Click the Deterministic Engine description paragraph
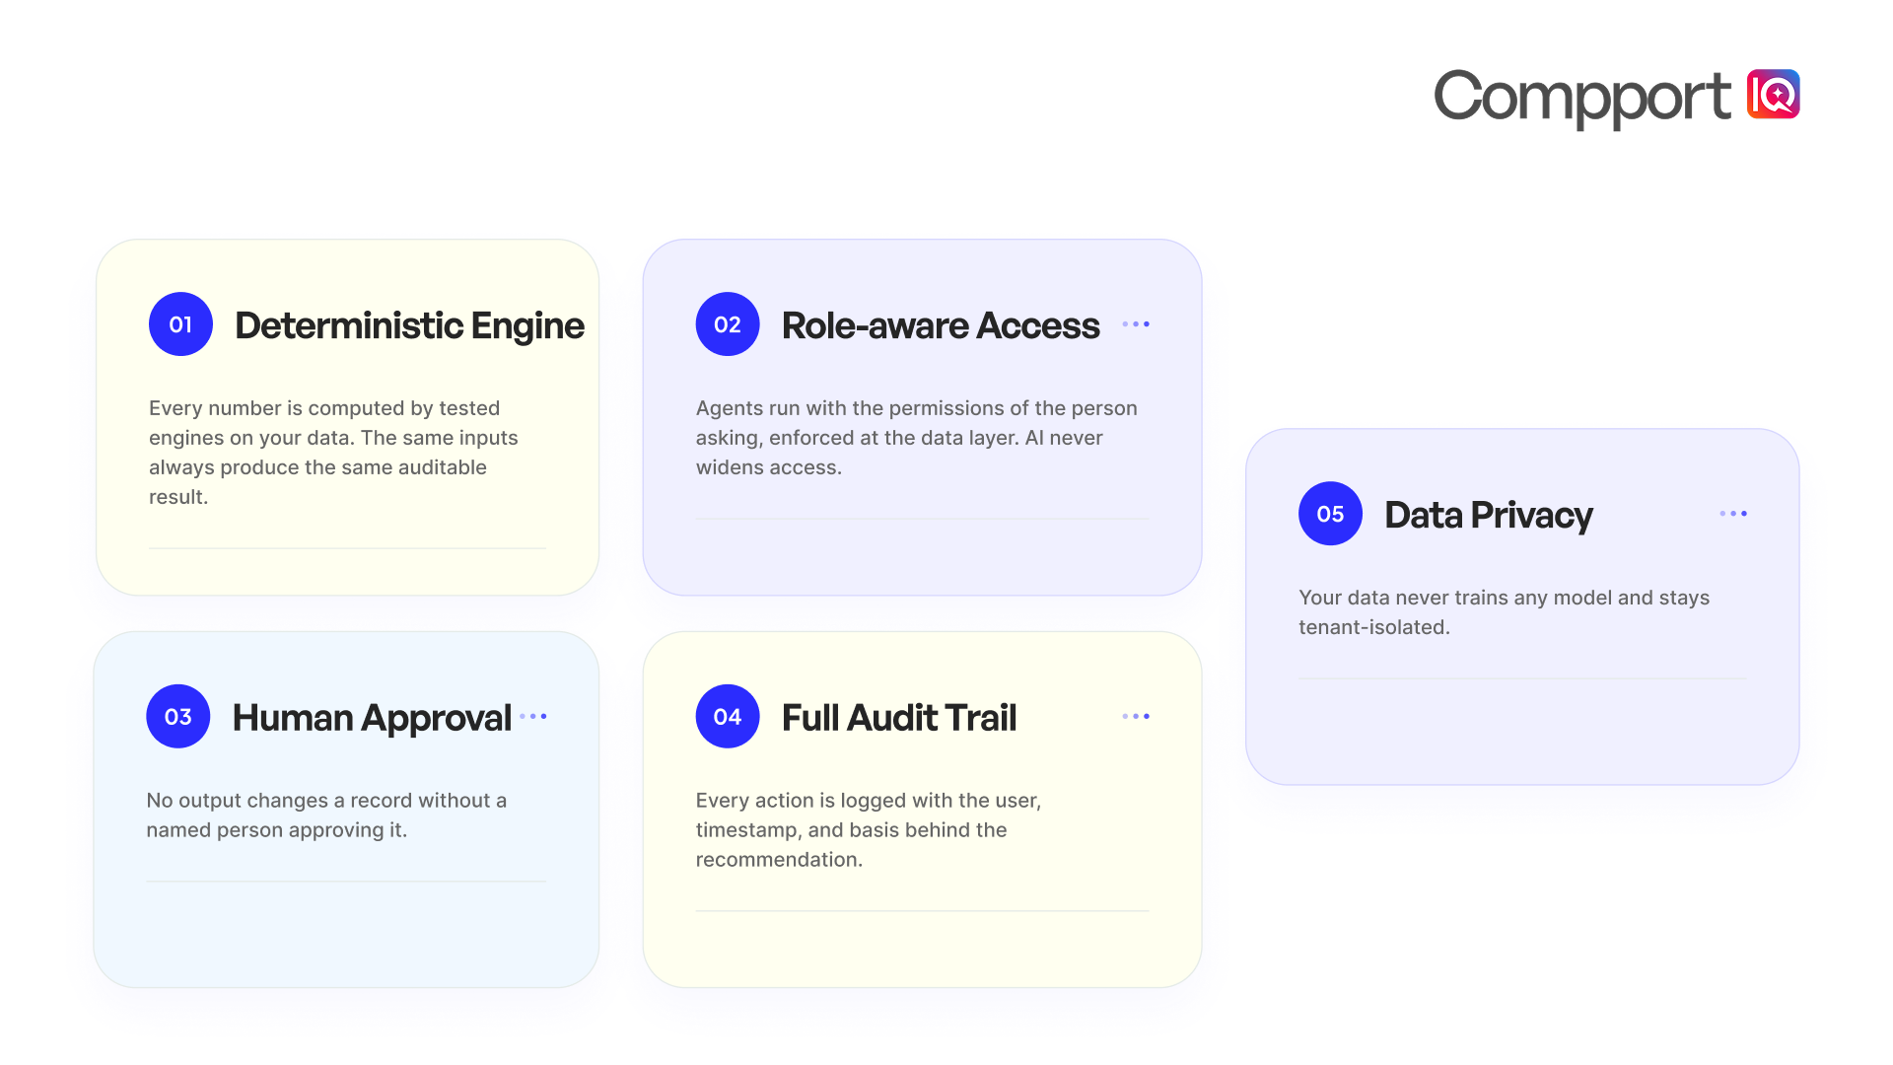The width and height of the screenshot is (1893, 1065). click(333, 453)
